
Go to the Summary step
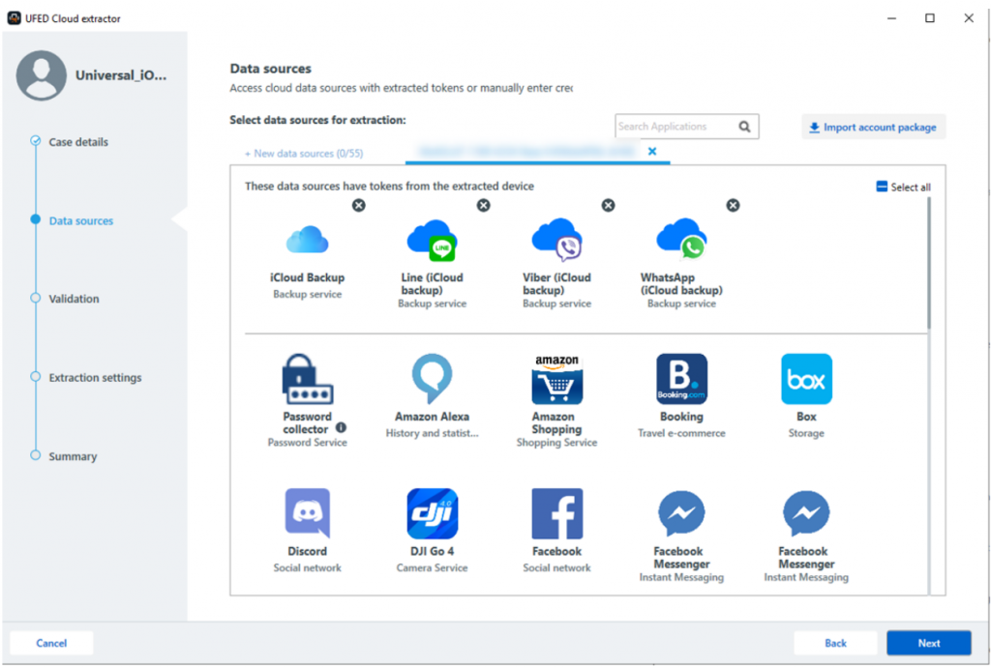(73, 456)
